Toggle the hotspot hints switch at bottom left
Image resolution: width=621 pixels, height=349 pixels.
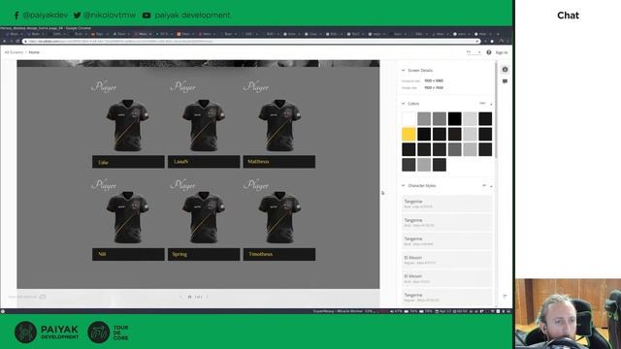(43, 297)
